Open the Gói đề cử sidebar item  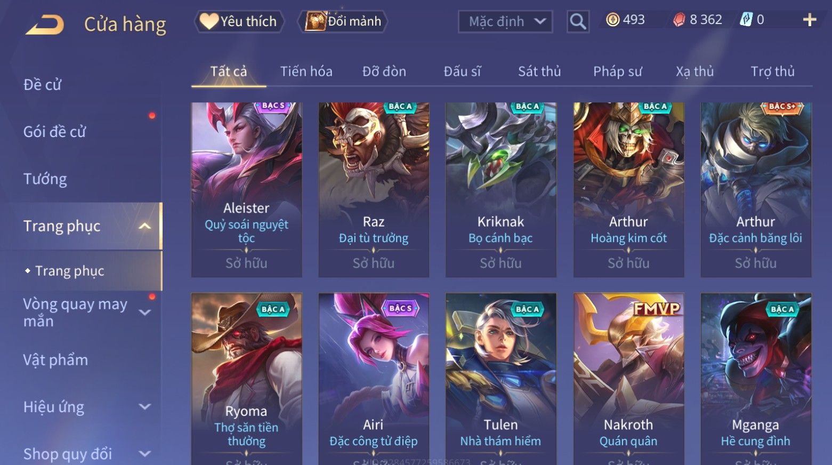55,132
